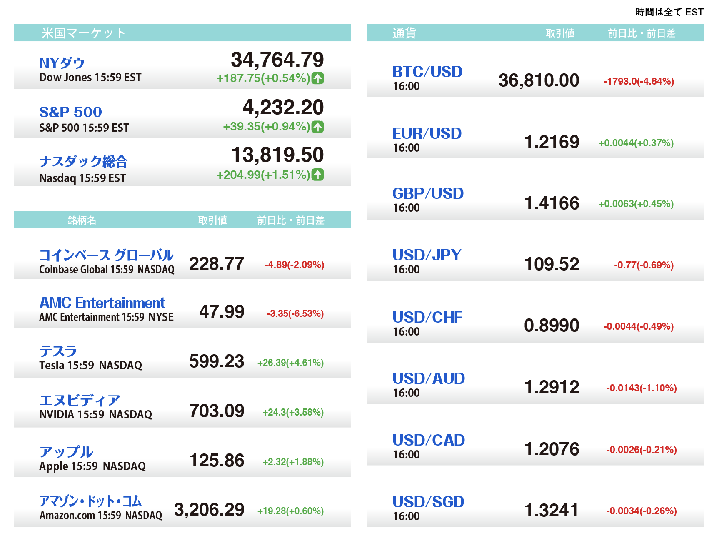Viewport: 719px width, 541px height.
Task: Select the コインベース グローバル stock name
Action: click(106, 255)
